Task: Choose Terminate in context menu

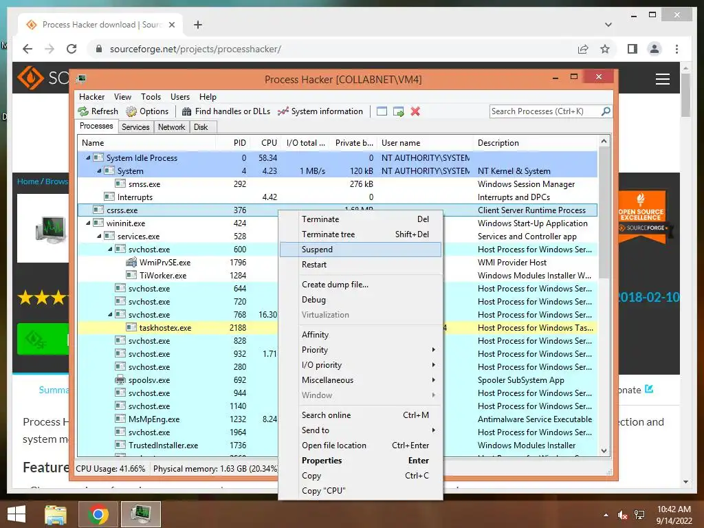Action: 360,219
